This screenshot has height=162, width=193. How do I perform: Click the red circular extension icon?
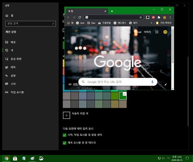pyautogui.click(x=153, y=17)
